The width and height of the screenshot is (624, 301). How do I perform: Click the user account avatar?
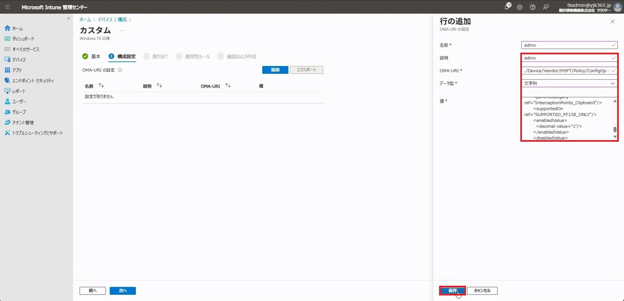(x=617, y=7)
